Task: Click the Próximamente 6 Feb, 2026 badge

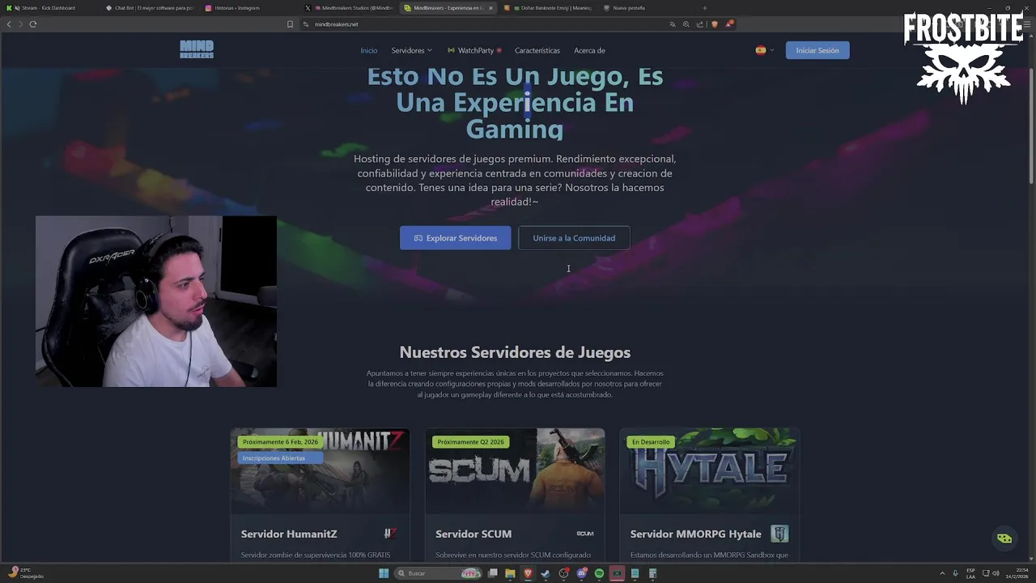Action: tap(280, 442)
